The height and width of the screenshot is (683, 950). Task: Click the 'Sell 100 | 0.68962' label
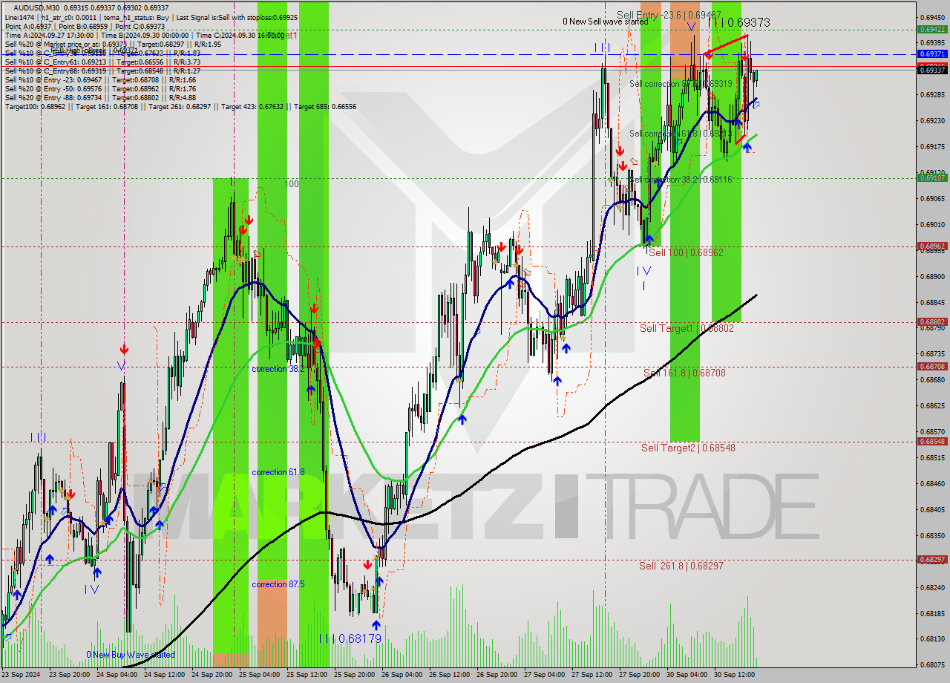[686, 252]
